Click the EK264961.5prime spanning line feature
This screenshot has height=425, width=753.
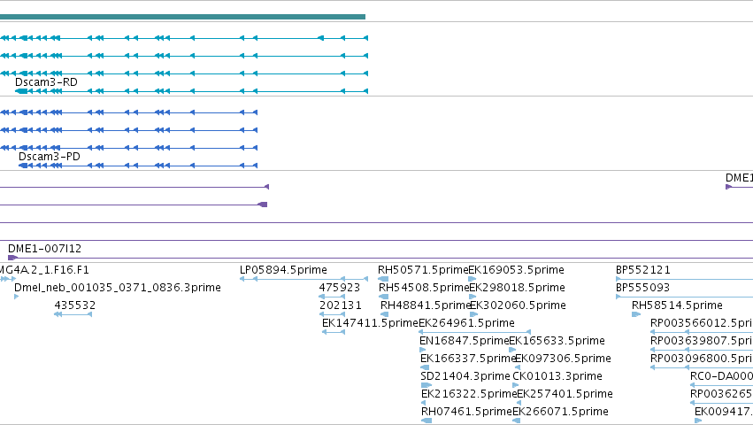tap(474, 332)
